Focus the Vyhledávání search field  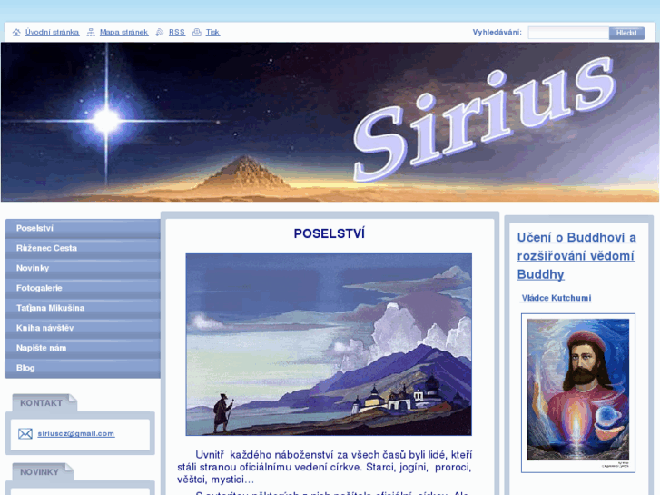pos(568,33)
